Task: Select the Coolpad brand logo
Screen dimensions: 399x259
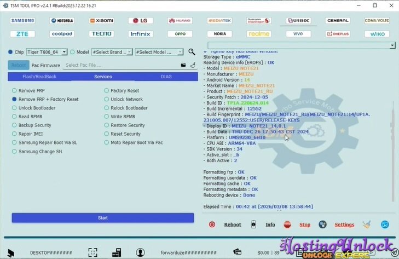Action: [62, 34]
